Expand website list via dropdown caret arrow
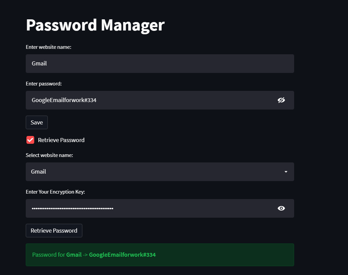The height and width of the screenshot is (275, 348). 286,172
